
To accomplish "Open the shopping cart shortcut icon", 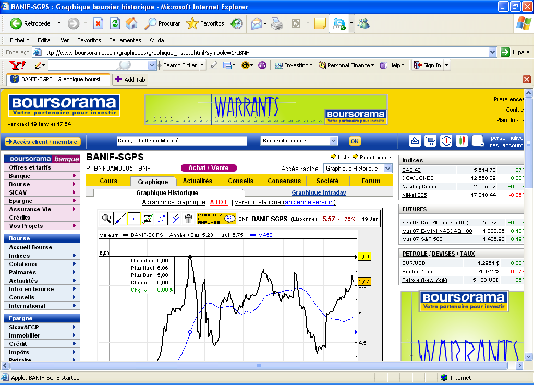I will [x=430, y=141].
